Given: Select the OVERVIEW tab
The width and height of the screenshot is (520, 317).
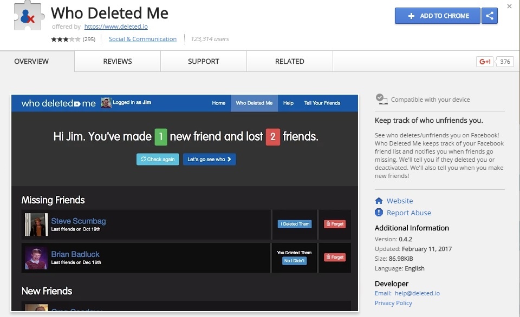Looking at the screenshot, I should (31, 61).
